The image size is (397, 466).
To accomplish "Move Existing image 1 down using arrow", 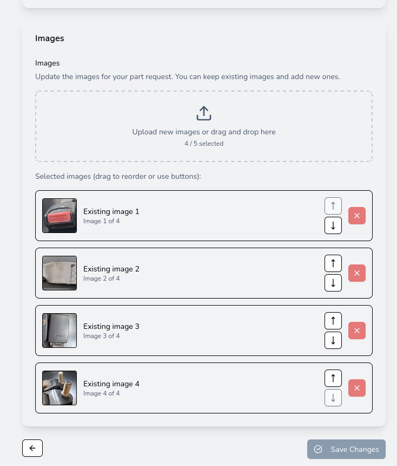I will point(333,225).
